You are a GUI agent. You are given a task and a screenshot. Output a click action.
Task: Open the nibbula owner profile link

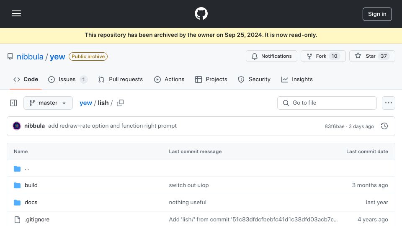(30, 56)
